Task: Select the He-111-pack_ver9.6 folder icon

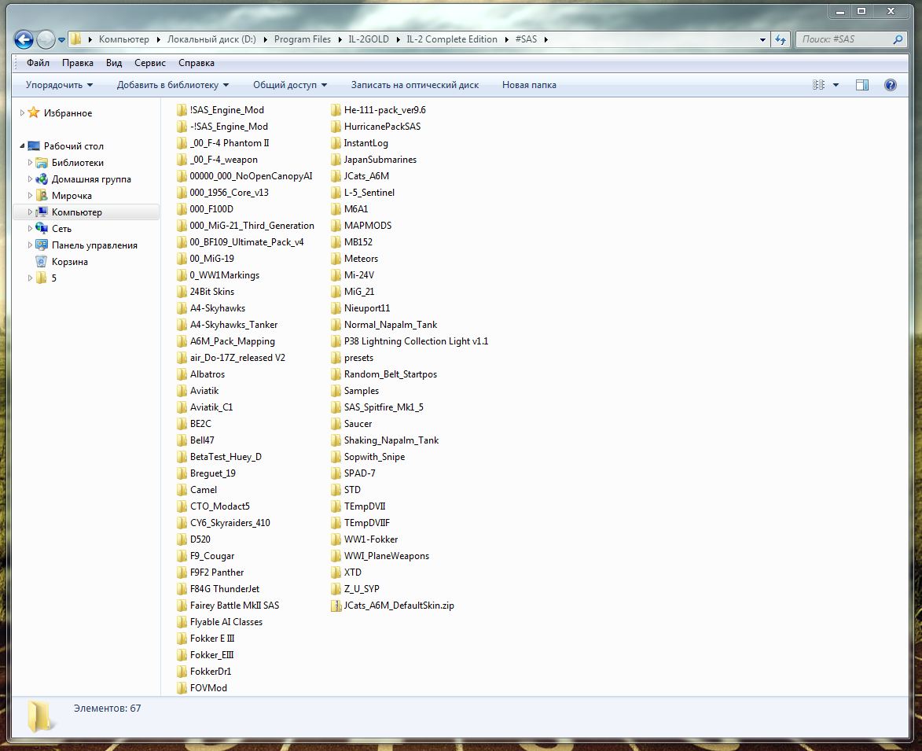Action: 336,110
